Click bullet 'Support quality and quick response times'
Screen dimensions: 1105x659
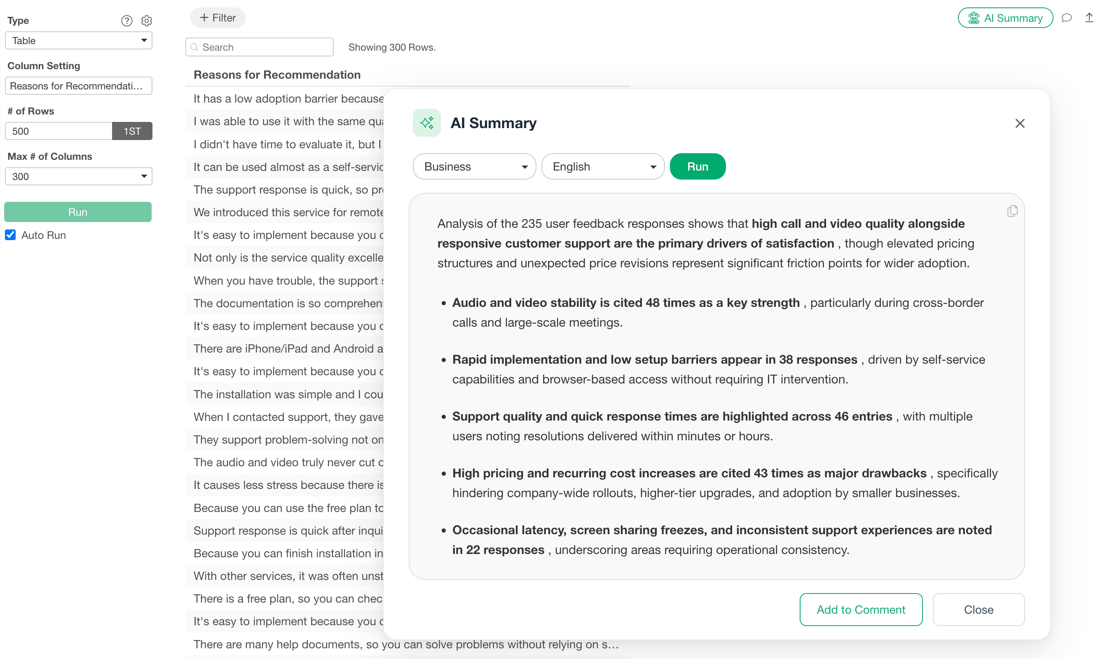pos(712,426)
